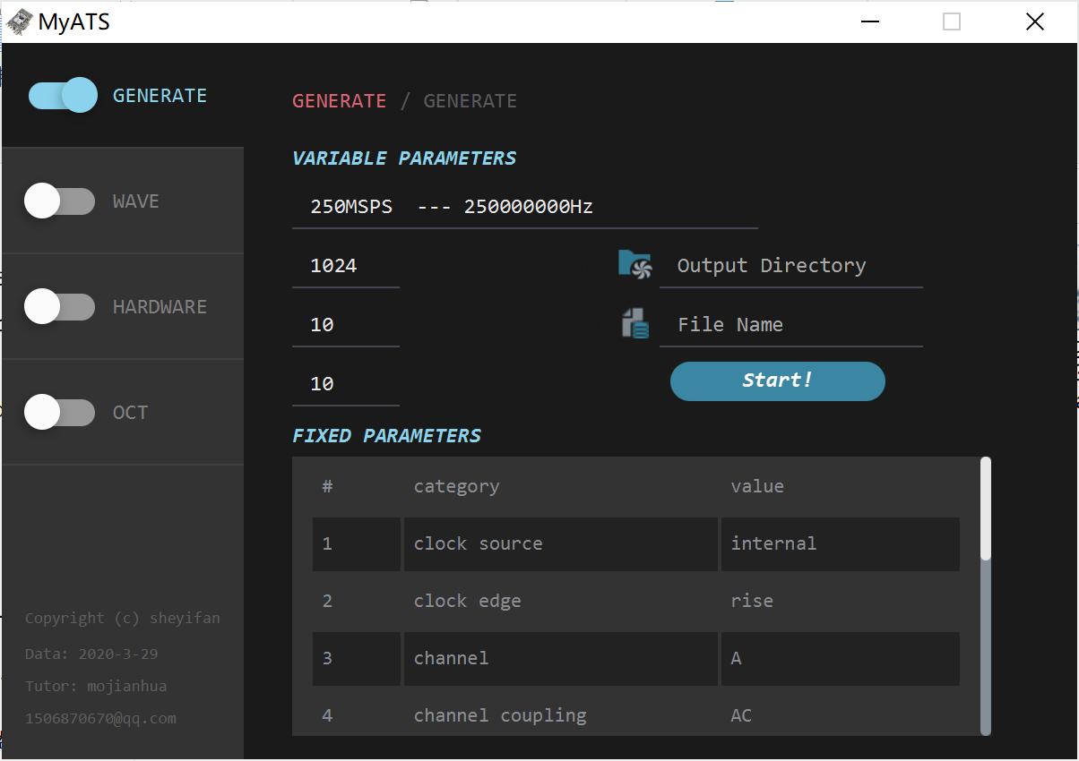Maximize the MyATS window
This screenshot has height=761, width=1079.
click(x=951, y=21)
